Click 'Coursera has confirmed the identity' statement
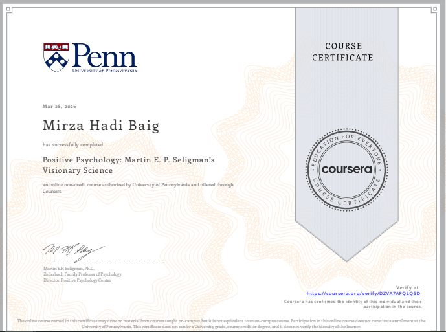 tap(353, 304)
